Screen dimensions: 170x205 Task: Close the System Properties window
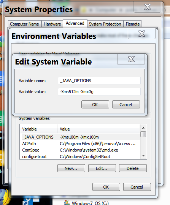147,7
